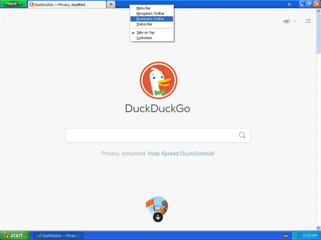The image size is (321, 240).
Task: Click the 10:29 AM clock
Action: (309, 236)
